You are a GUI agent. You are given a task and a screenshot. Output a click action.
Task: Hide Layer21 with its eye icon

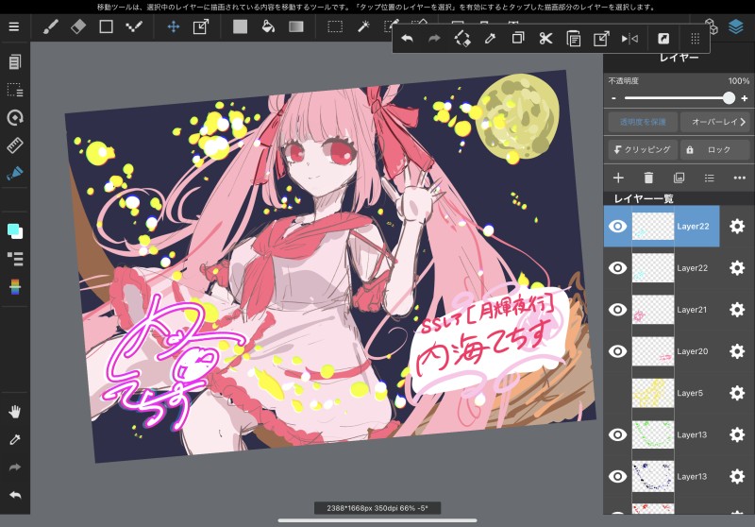point(617,310)
